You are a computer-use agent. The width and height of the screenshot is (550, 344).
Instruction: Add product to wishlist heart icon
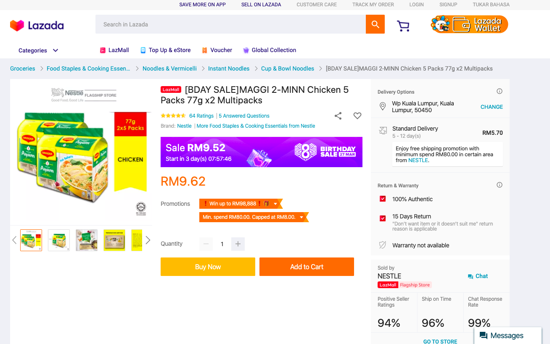357,116
